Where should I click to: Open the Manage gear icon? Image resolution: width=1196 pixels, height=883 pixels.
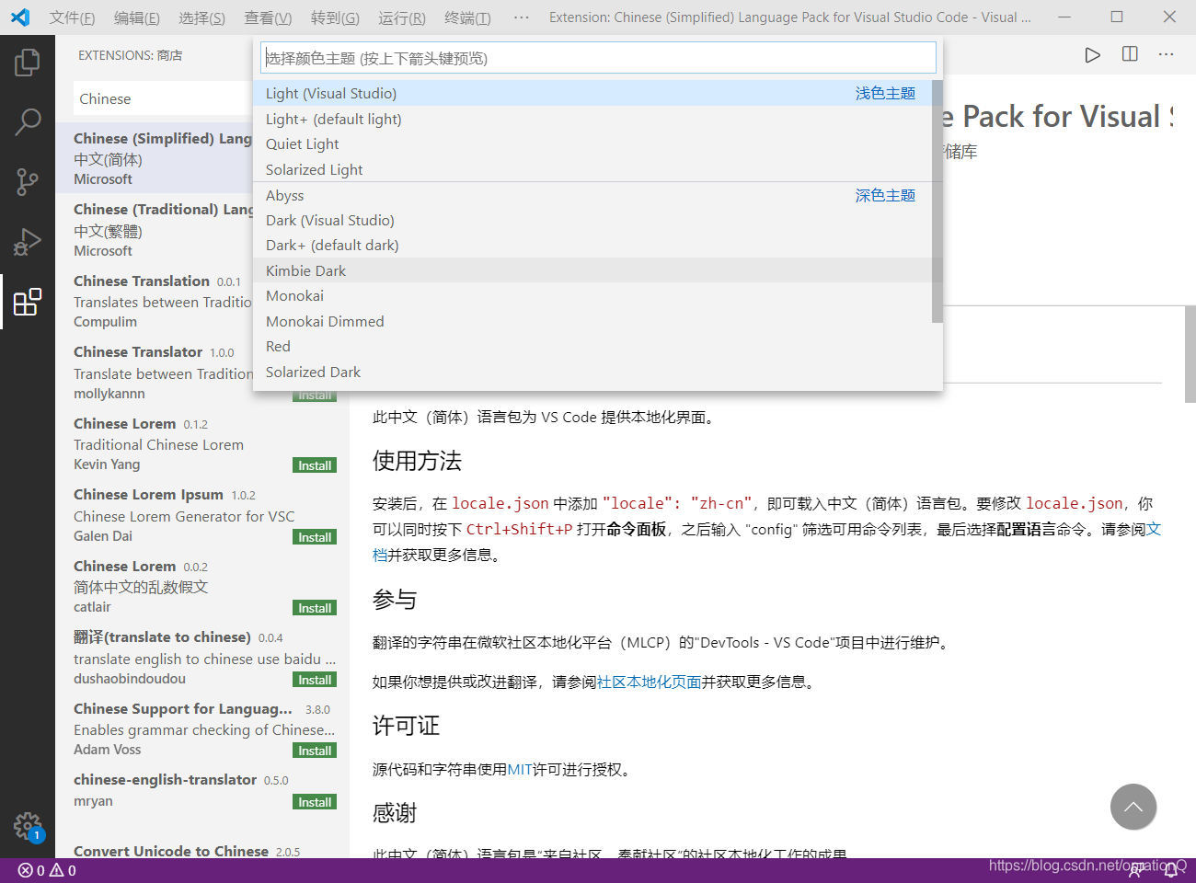[28, 826]
